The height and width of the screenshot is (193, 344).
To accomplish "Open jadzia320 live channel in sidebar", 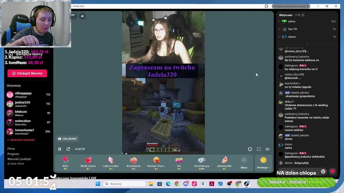I will [x=28, y=104].
